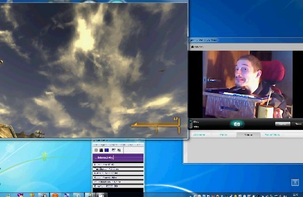Click the desktop gadget icon at bottom right
303x197 pixels.
pyautogui.click(x=295, y=182)
